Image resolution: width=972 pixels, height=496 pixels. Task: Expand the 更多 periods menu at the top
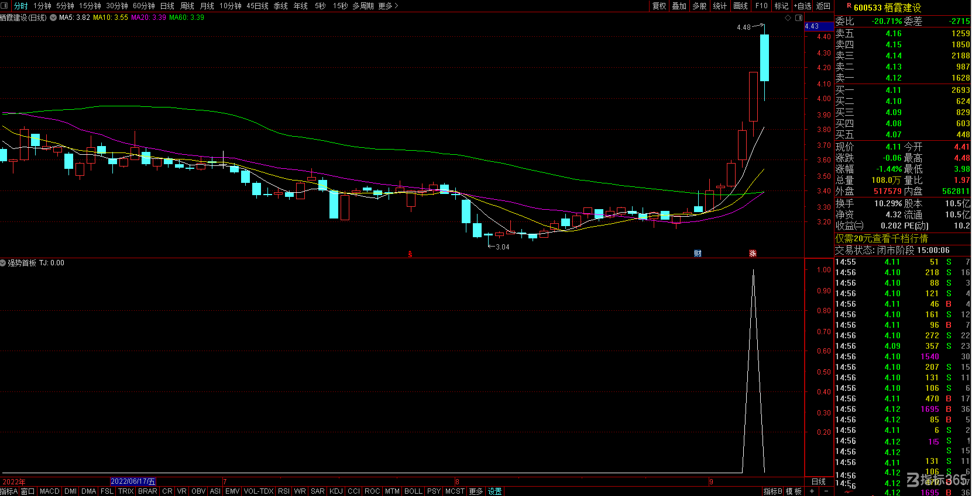point(388,6)
